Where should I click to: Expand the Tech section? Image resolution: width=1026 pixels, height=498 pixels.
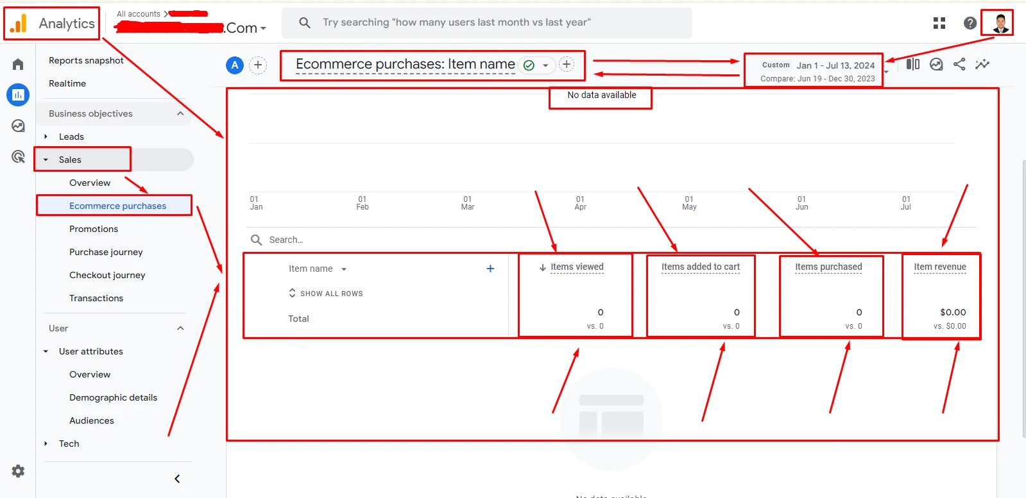(46, 444)
